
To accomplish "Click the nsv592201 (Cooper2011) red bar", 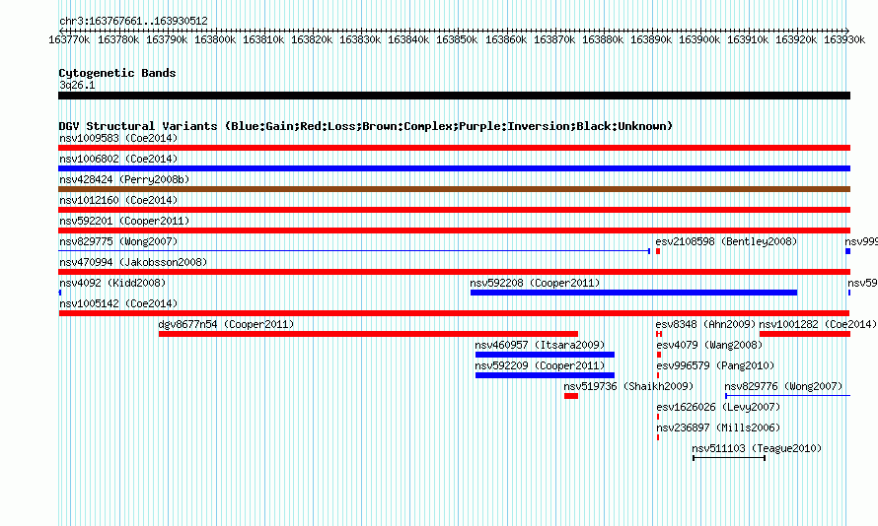I will [454, 230].
